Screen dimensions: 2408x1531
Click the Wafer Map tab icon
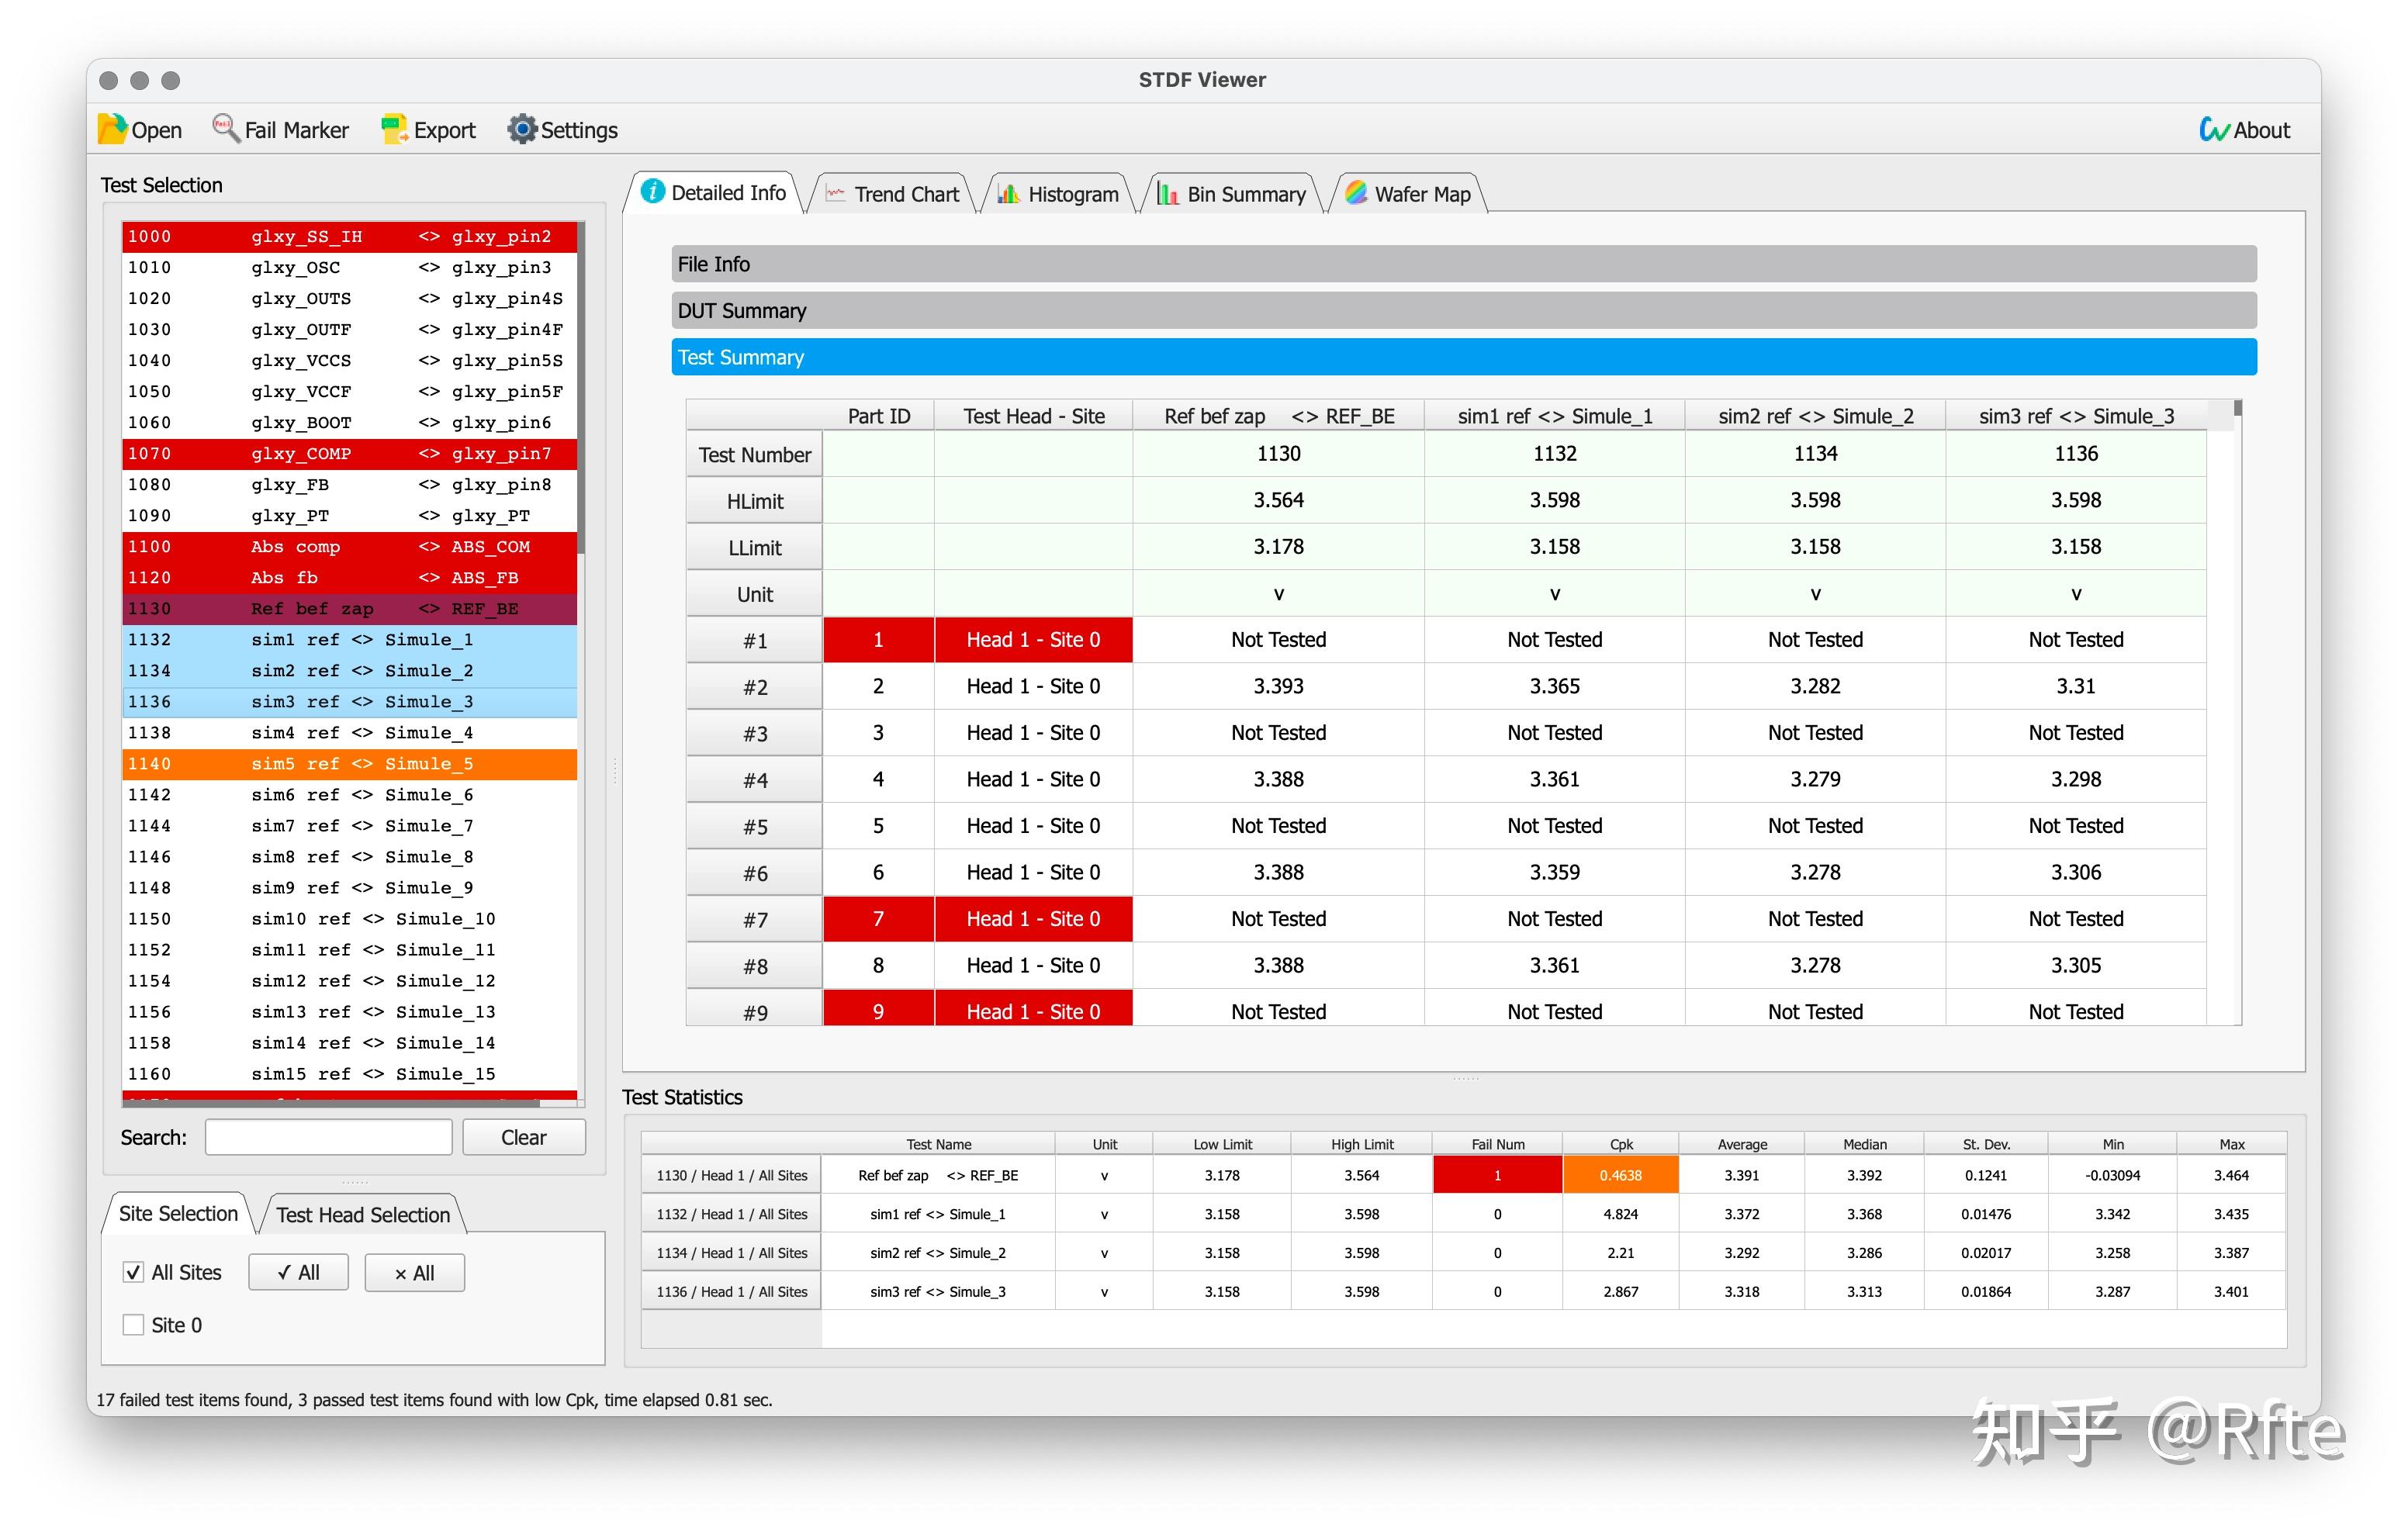tap(1355, 193)
